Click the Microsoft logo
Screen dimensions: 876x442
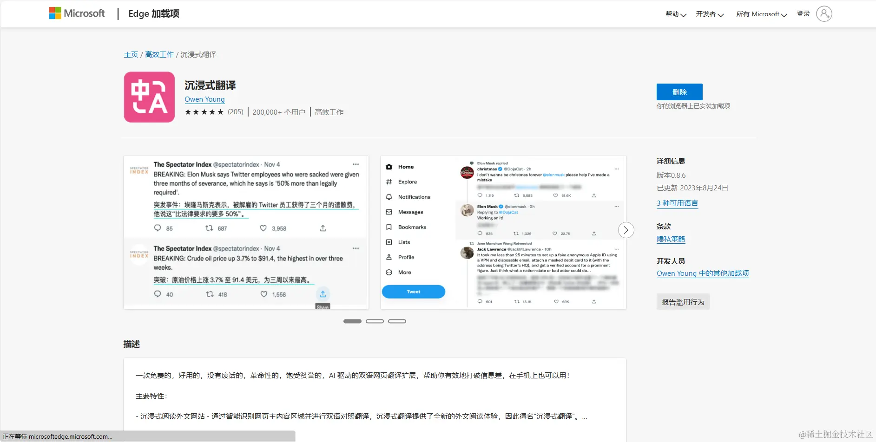77,13
